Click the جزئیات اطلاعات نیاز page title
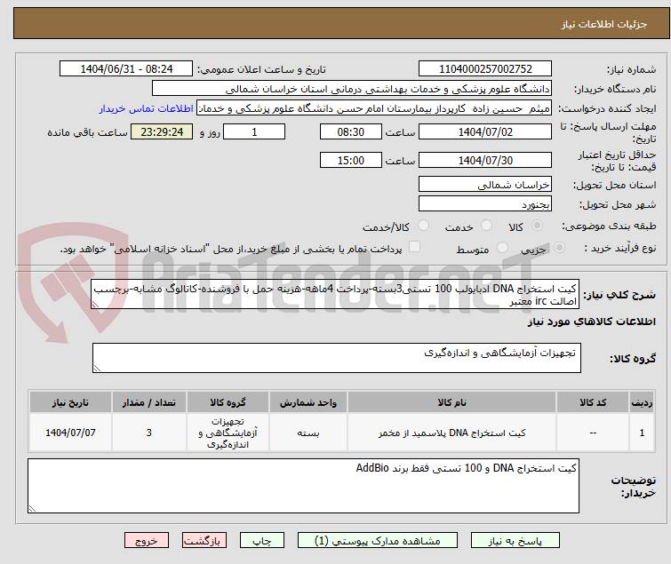Image resolution: width=671 pixels, height=564 pixels. pos(604,24)
